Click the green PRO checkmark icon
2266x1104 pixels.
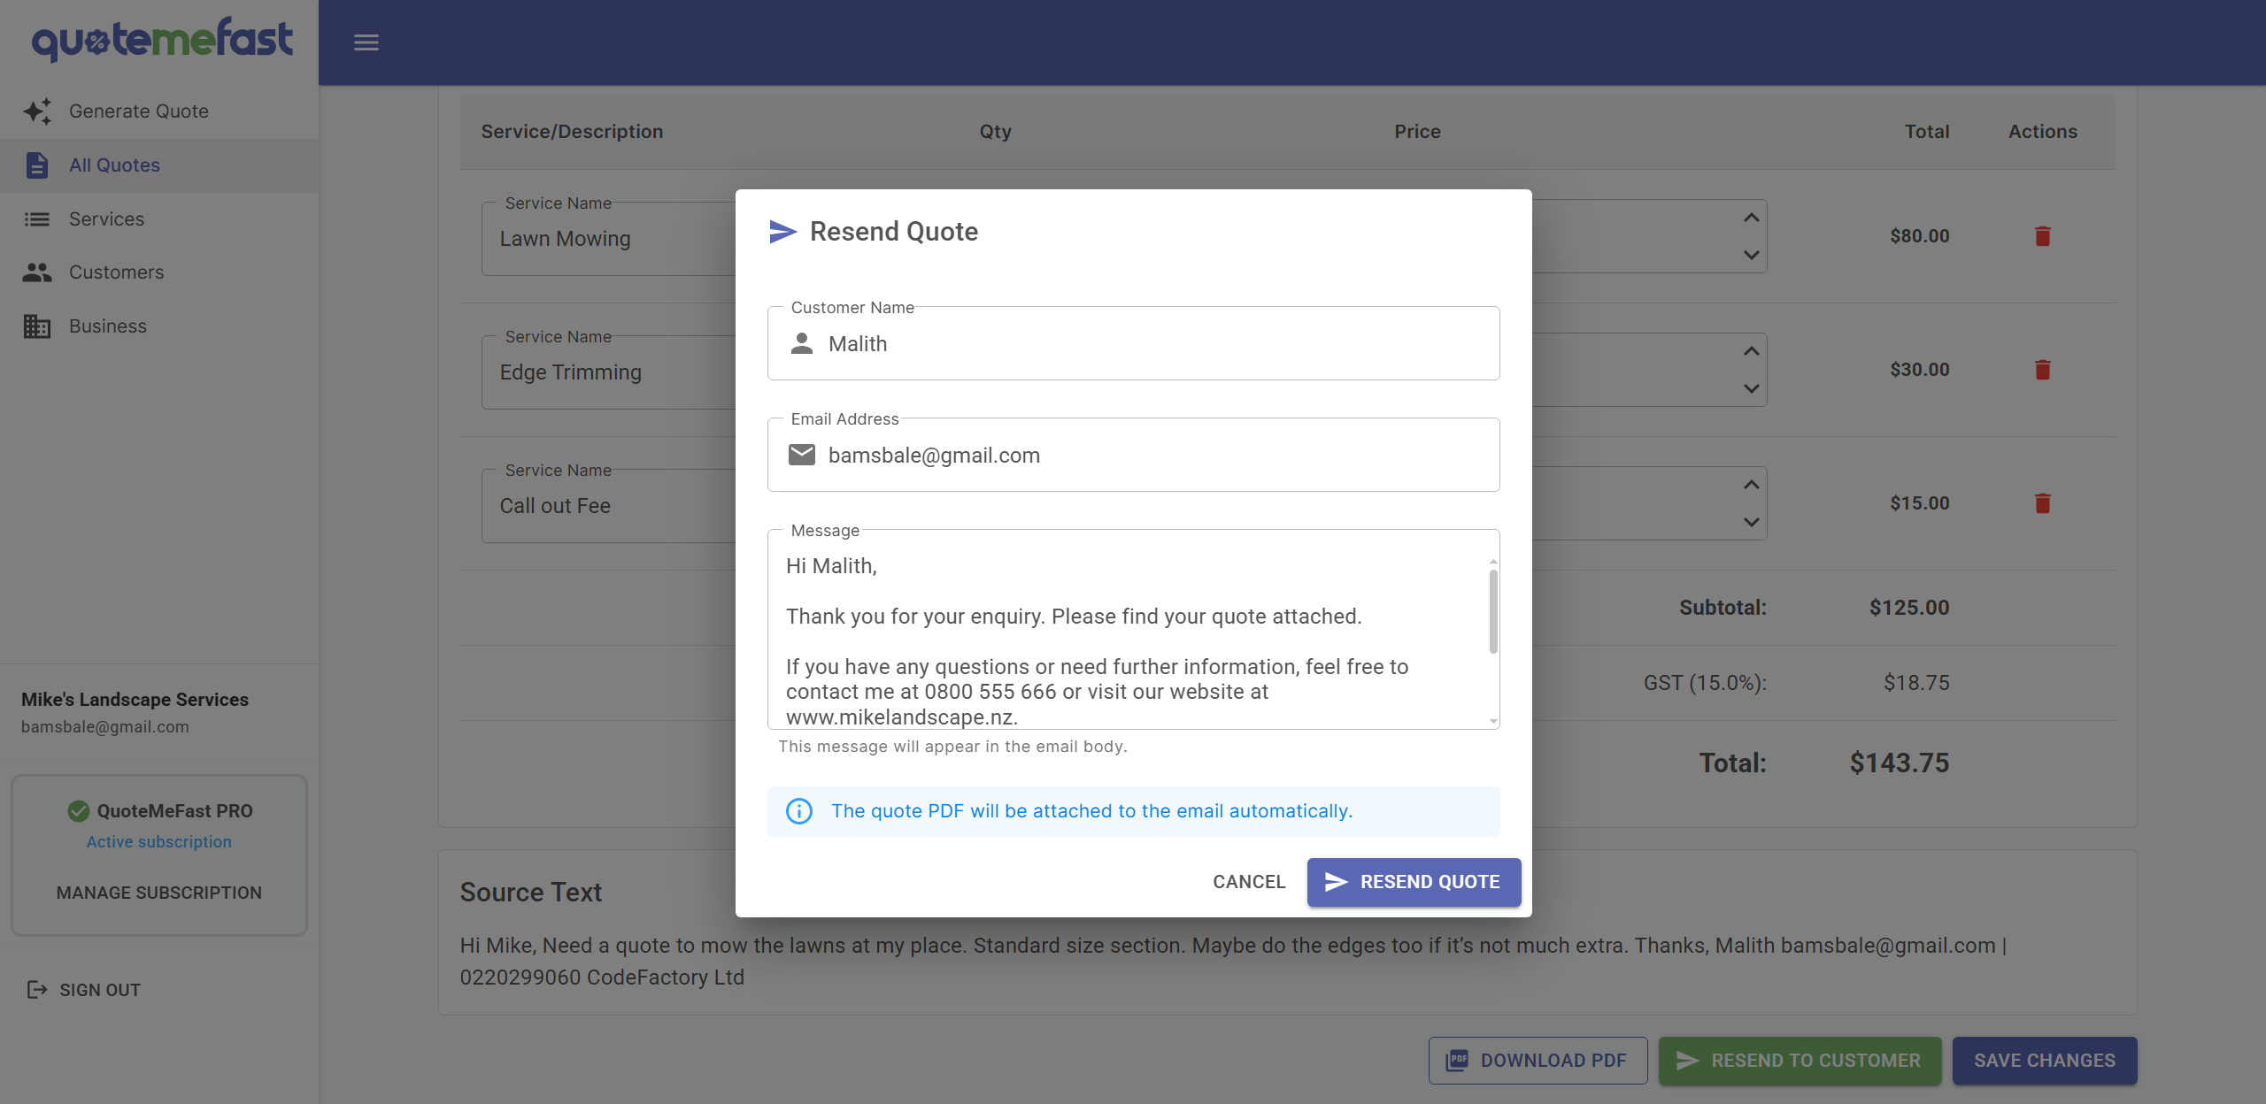[x=79, y=811]
